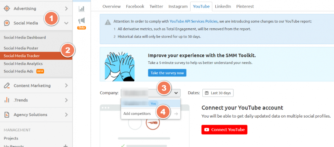Open the YouTube API Services Policies link
334x147 pixels.
tap(194, 21)
